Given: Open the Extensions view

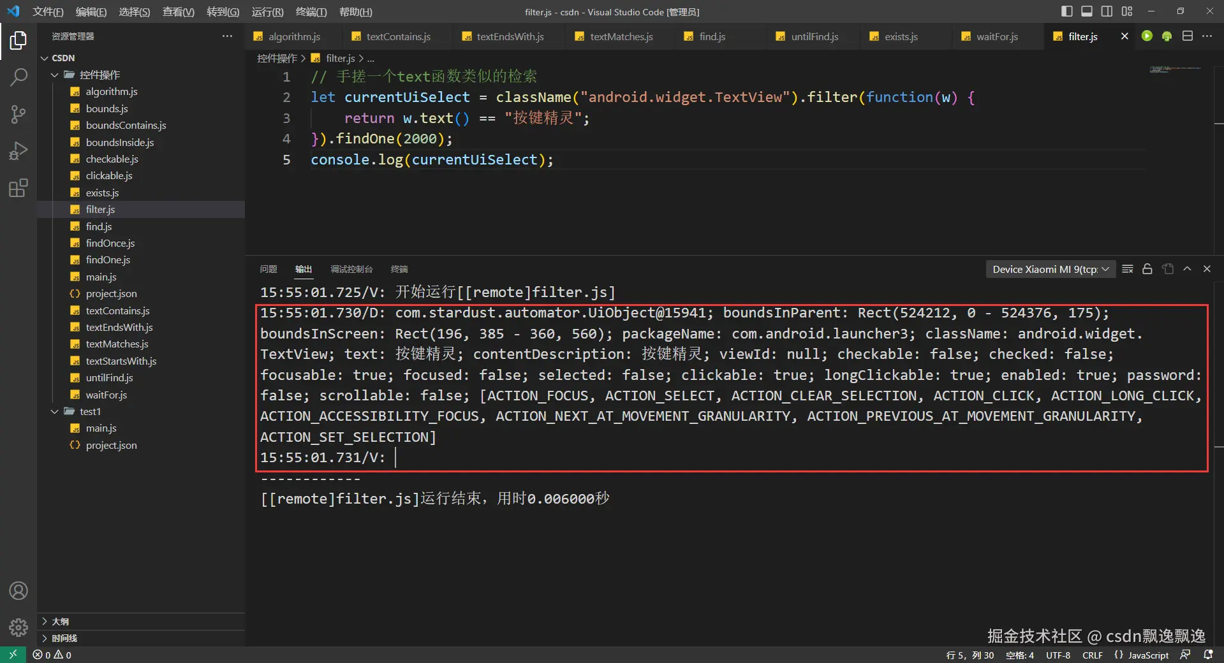Looking at the screenshot, I should click(x=18, y=188).
